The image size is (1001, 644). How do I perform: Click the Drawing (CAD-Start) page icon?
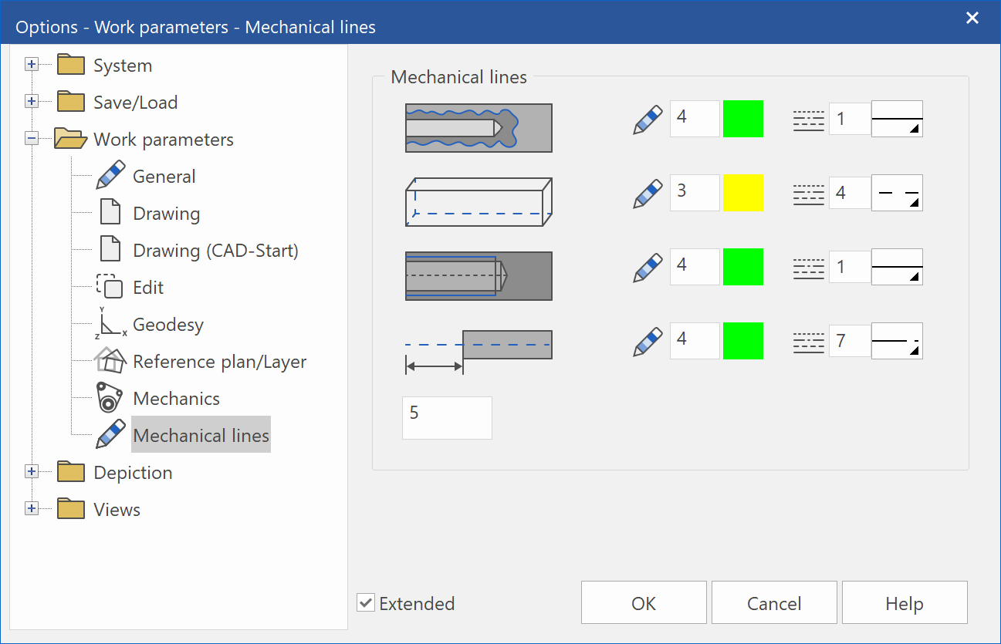pos(110,250)
